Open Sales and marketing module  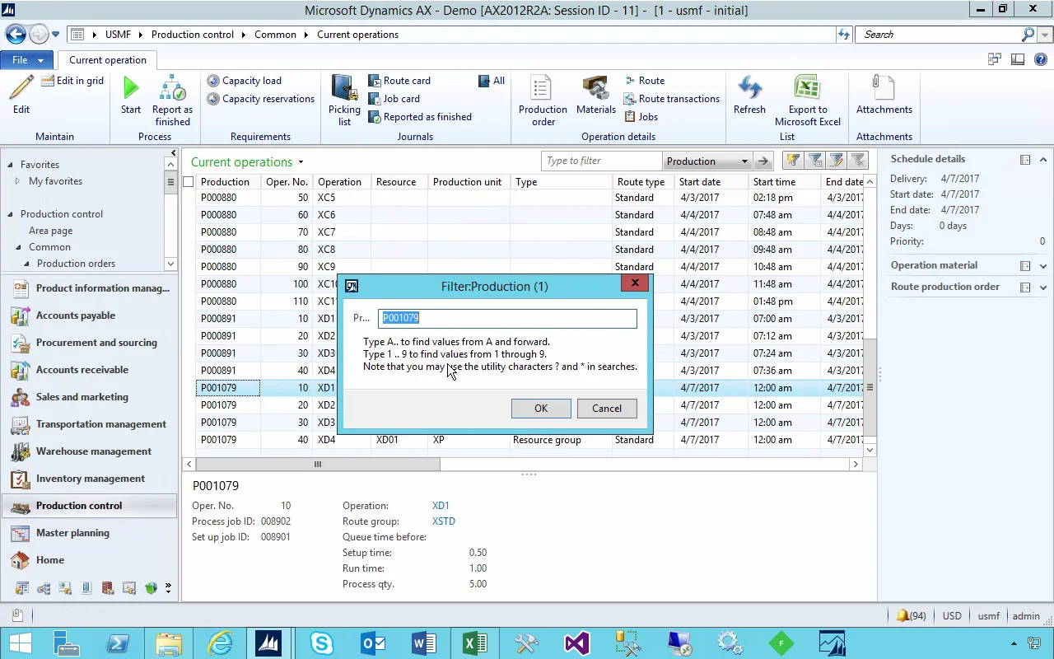(89, 397)
